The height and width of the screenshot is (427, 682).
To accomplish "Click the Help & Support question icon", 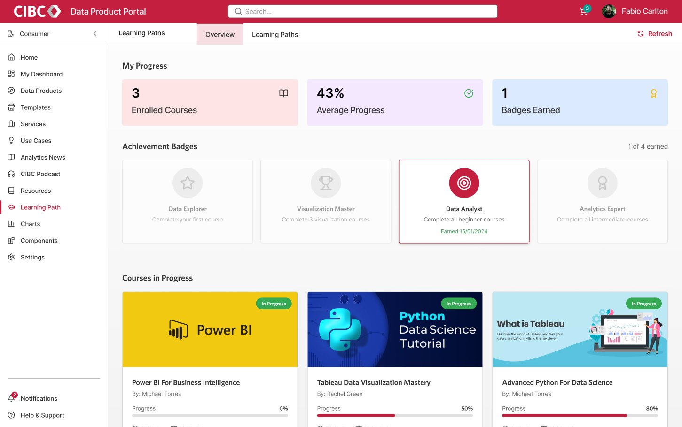I will coord(11,415).
